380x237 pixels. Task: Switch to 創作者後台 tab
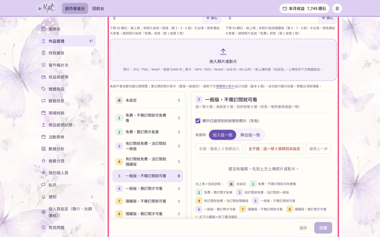75,8
